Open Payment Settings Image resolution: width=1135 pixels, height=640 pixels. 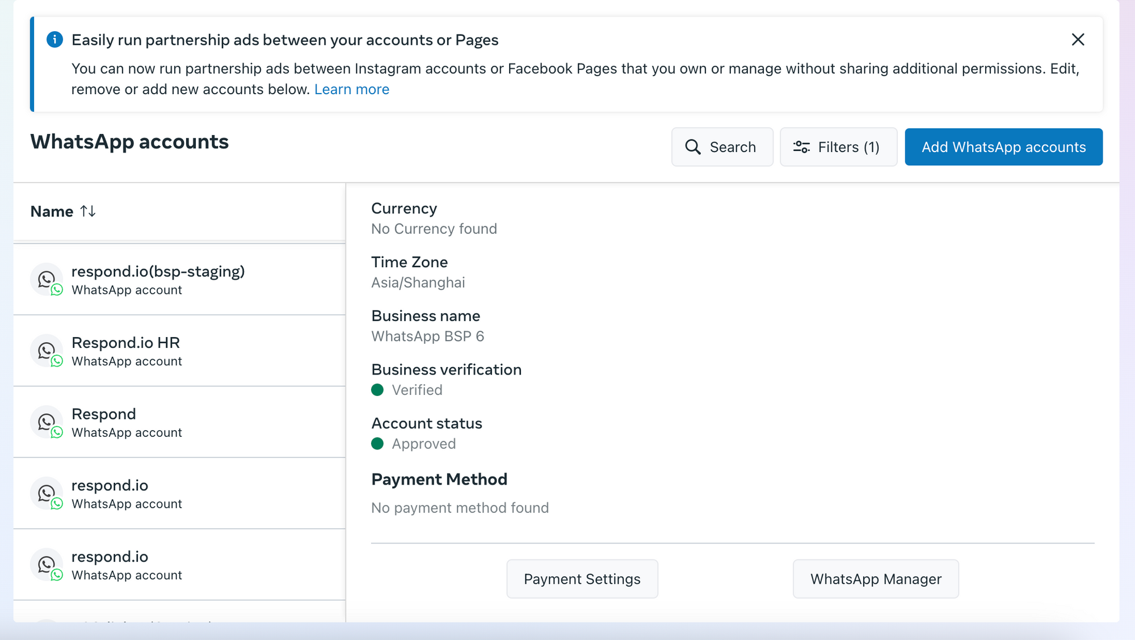[582, 579]
